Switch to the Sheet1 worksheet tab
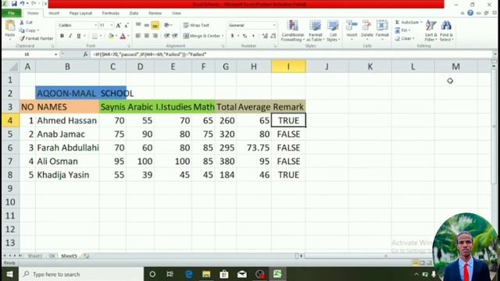 34,256
